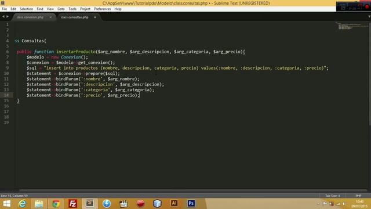Screen dimensions: 371x209
Task: Click the Sublime Text taskbar icon
Action: 89,204
